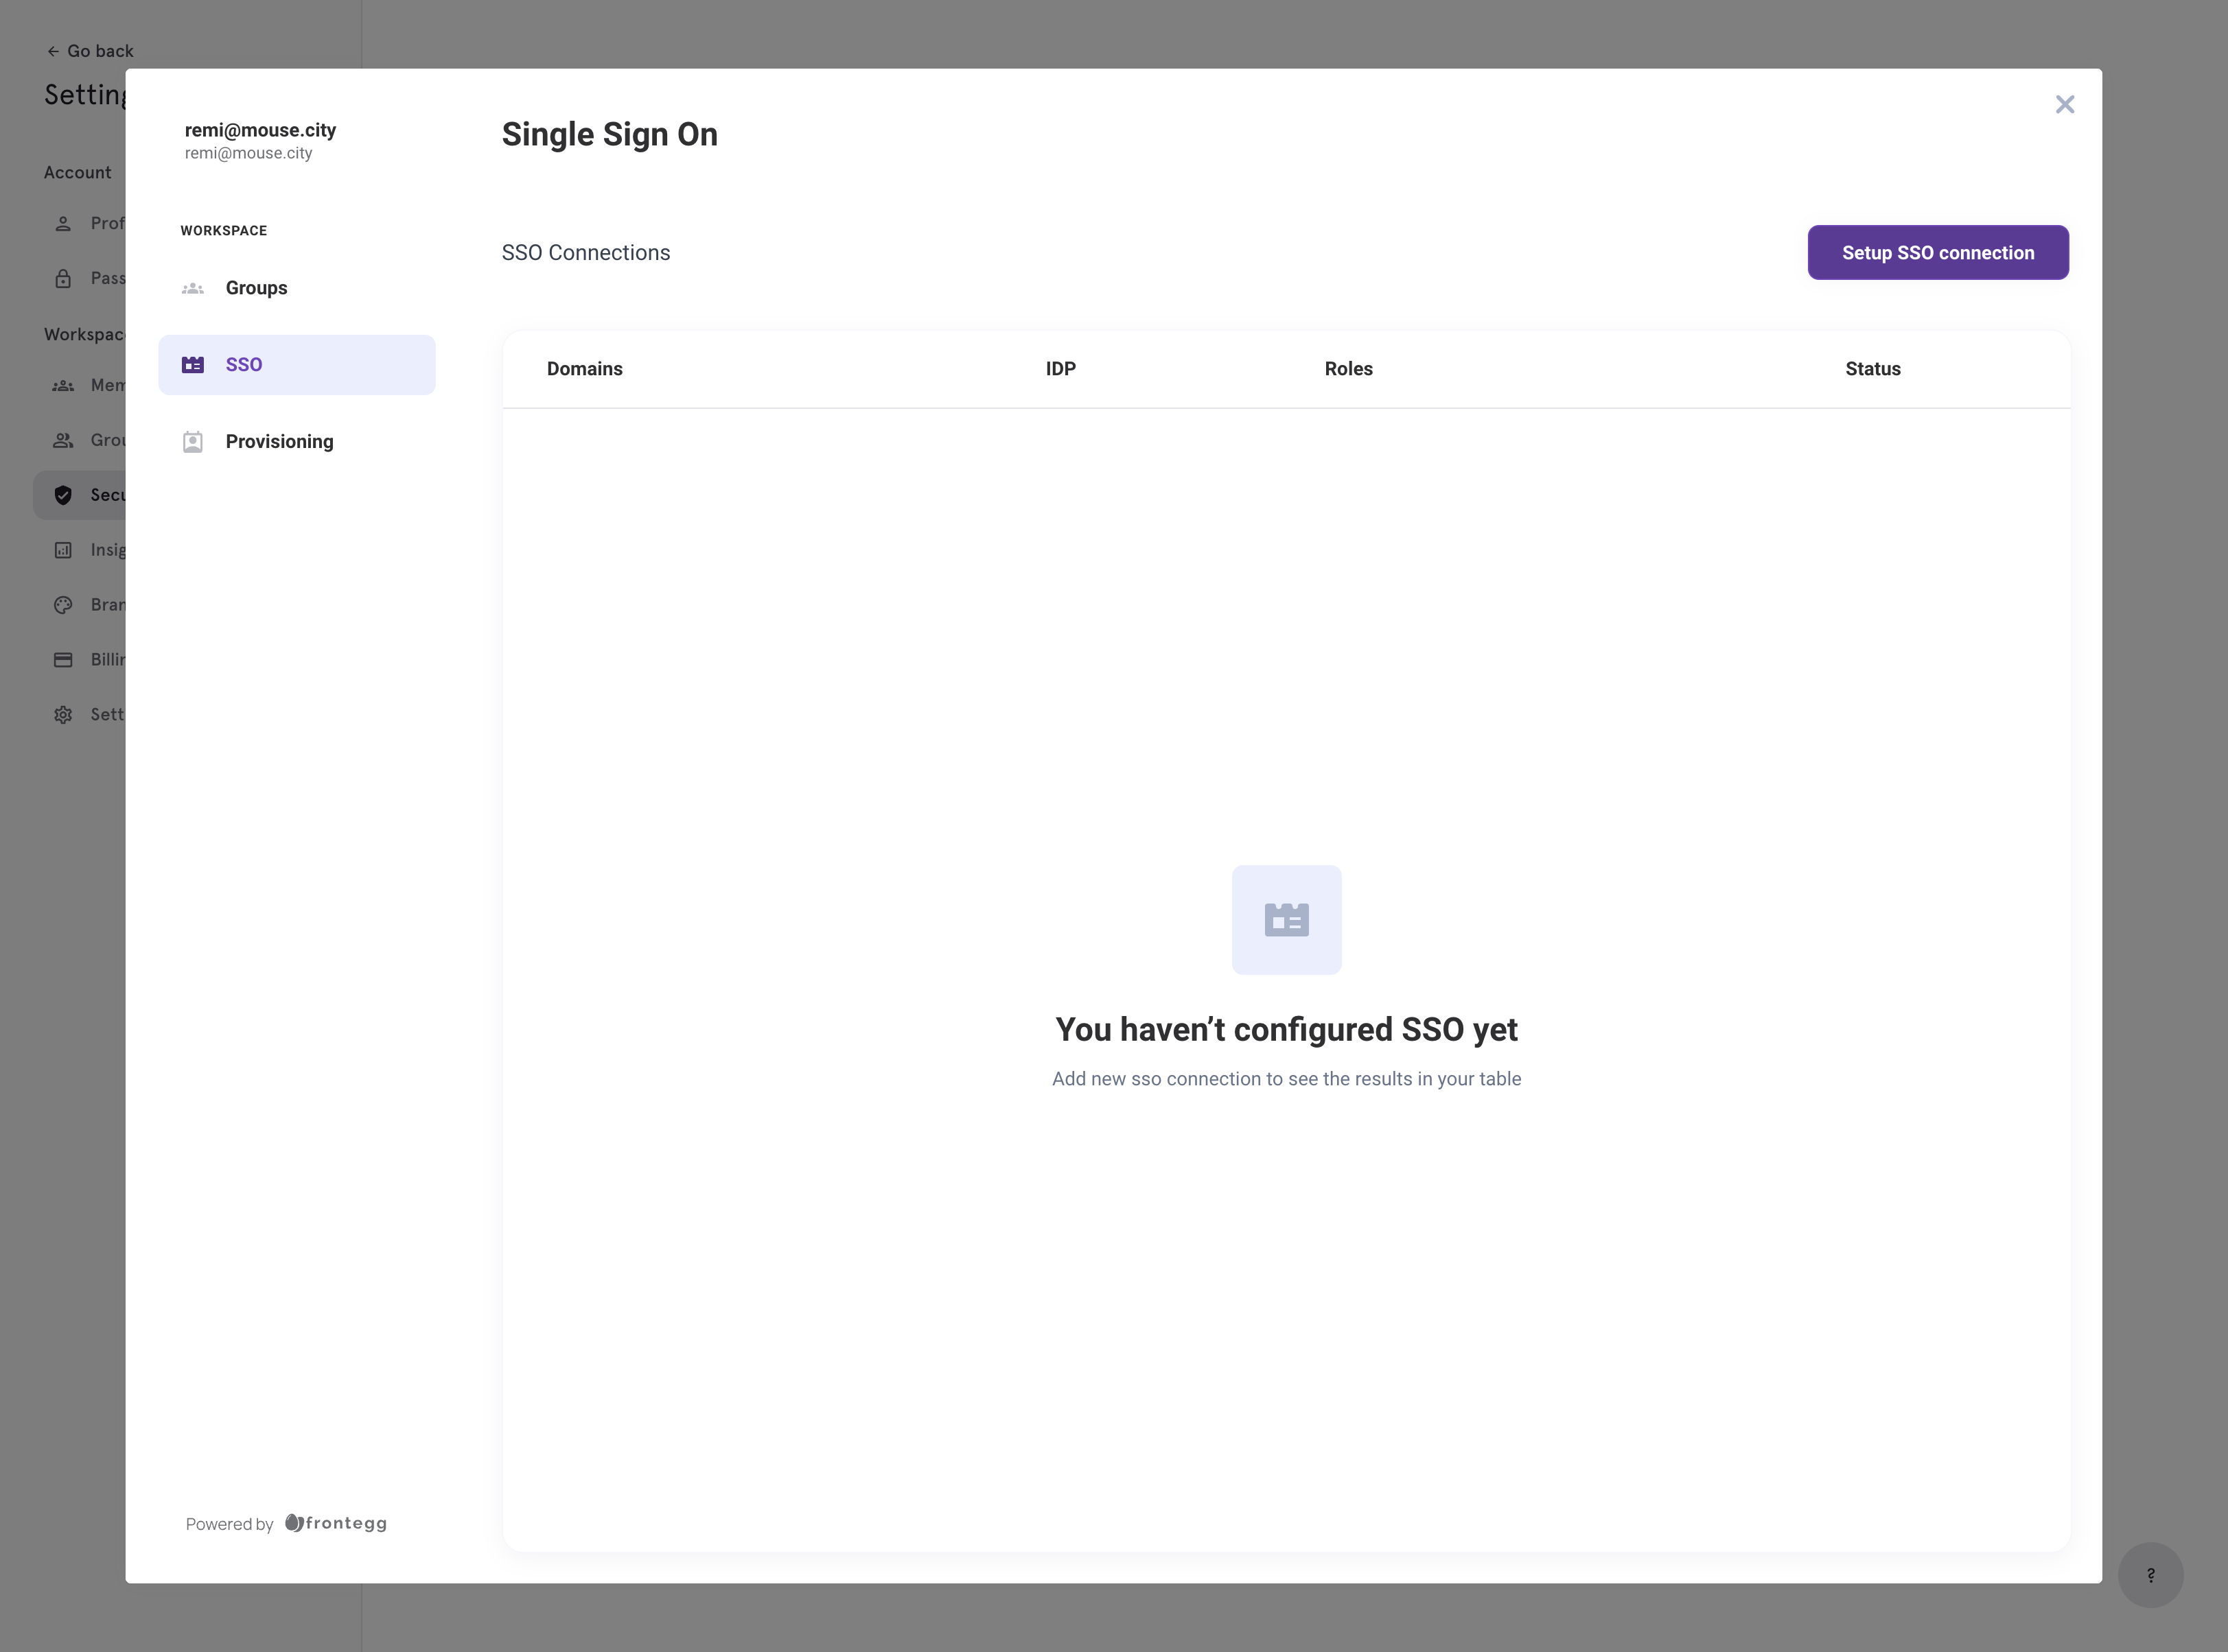Viewport: 2228px width, 1652px height.
Task: Click the Billing card icon in background sidebar
Action: point(63,660)
